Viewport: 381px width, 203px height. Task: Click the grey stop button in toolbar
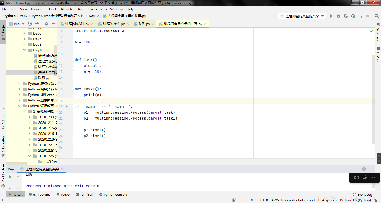click(x=368, y=16)
